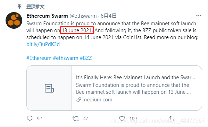
Task: Click the retweet count 47
Action: (85, 119)
